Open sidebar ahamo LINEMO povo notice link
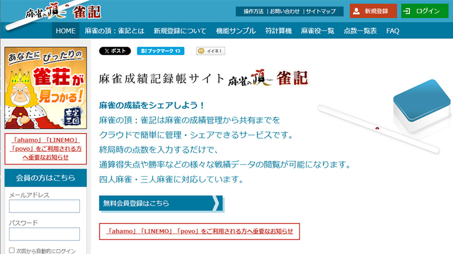Viewport: 453px width, 254px height. coord(46,149)
